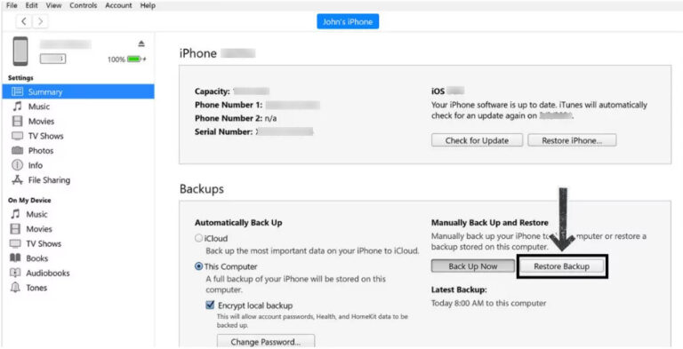Select This Computer backup option
This screenshot has width=683, height=349.
(x=198, y=266)
